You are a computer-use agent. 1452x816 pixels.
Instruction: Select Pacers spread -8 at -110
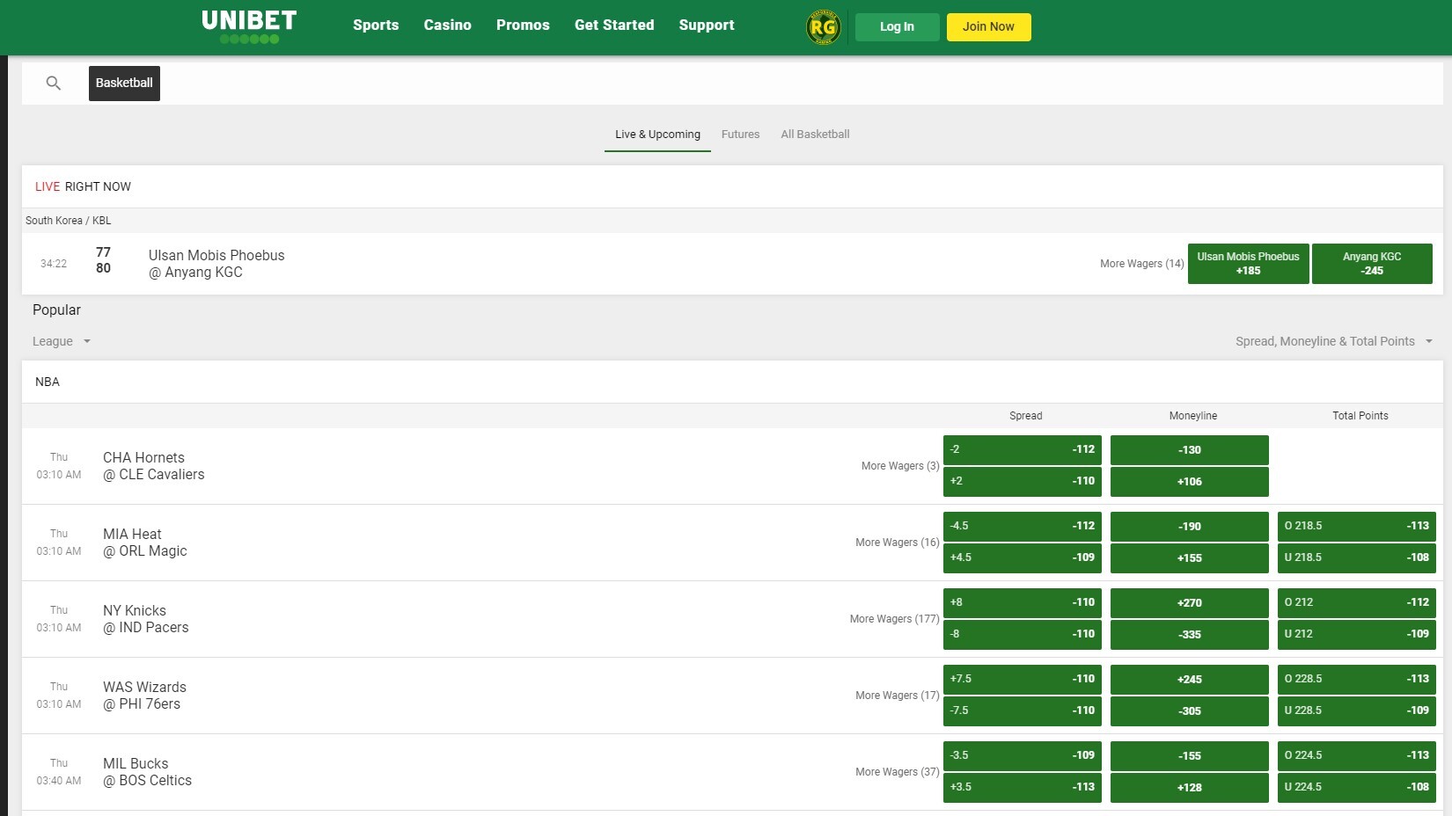coord(1023,634)
